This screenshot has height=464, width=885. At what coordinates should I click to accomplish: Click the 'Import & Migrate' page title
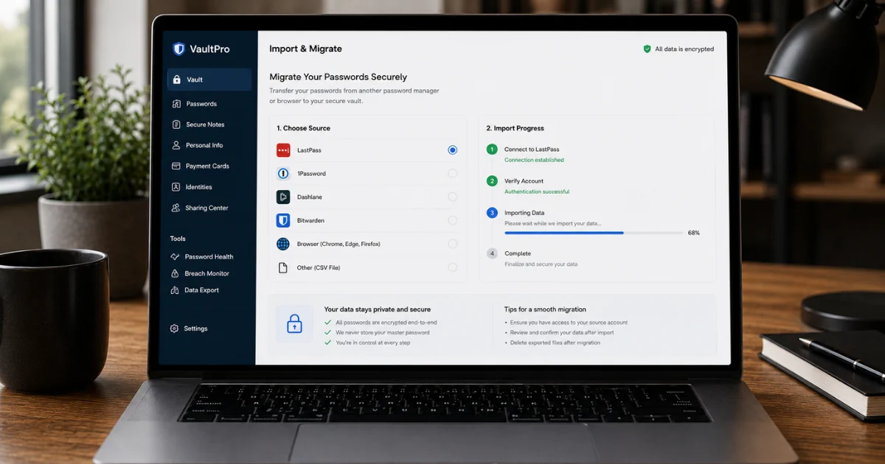click(305, 49)
